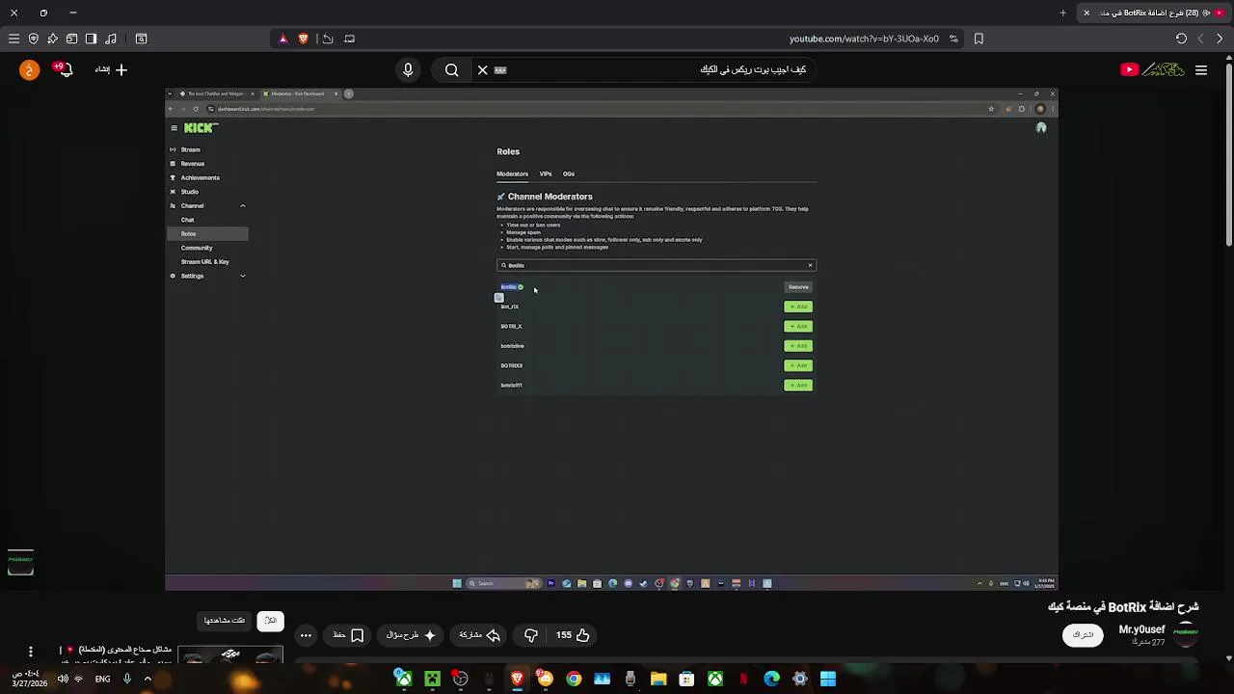Go forward in browser history
The height and width of the screenshot is (694, 1234).
click(1200, 39)
